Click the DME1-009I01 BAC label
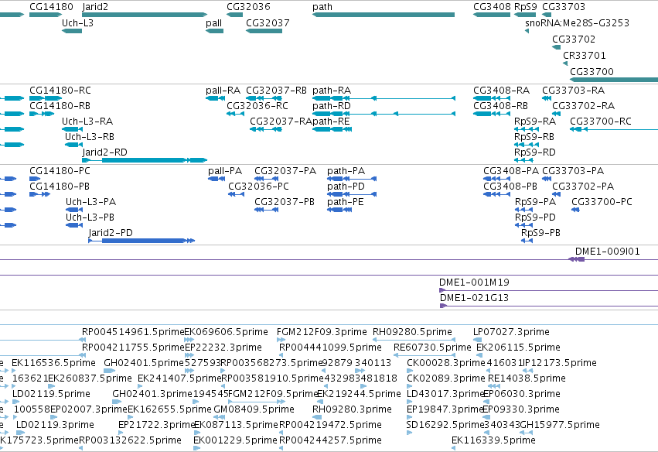Screen dimensions: 658x452 607,252
